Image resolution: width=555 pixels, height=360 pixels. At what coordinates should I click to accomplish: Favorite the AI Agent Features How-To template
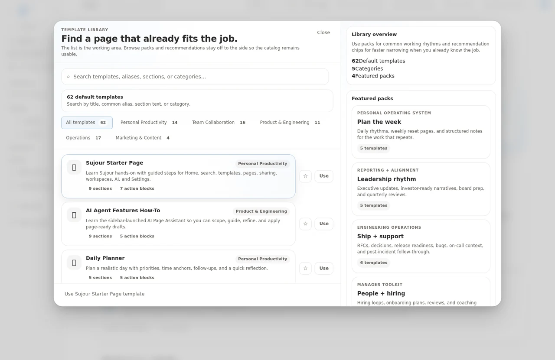tap(305, 224)
